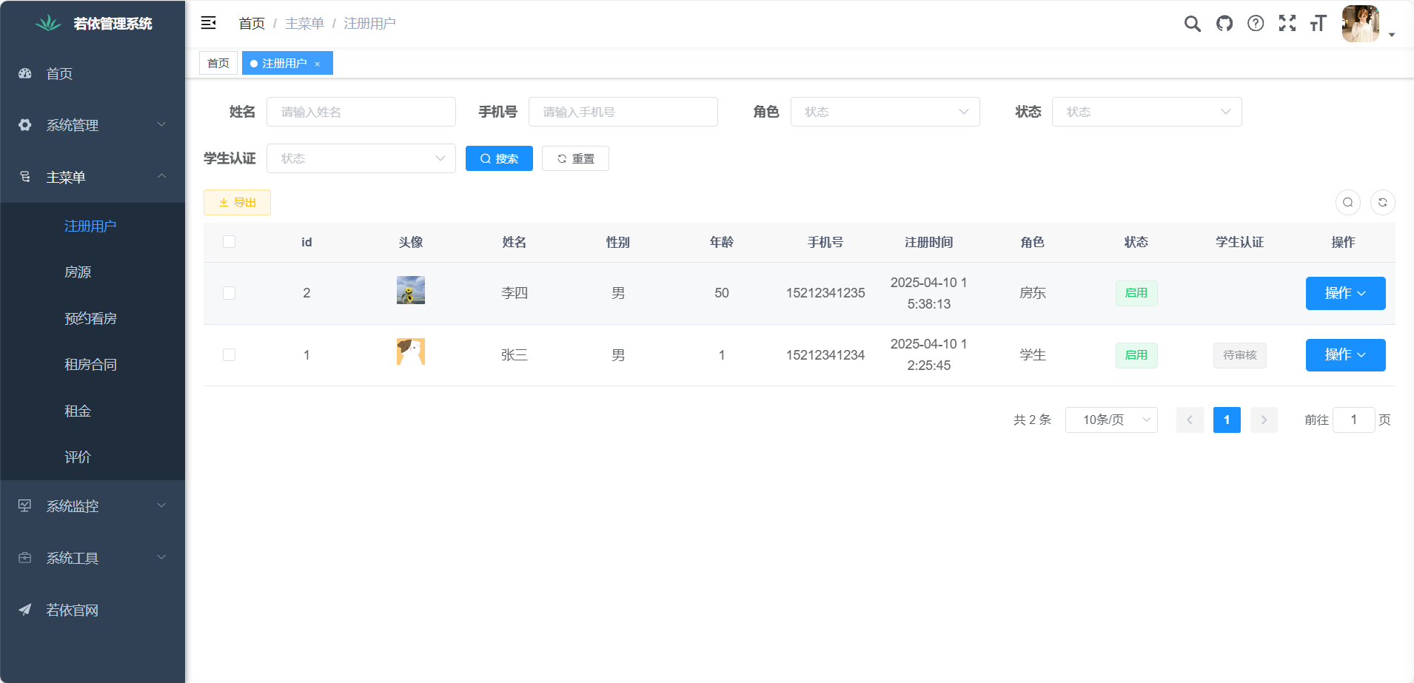Click the user menu caret arrow
The height and width of the screenshot is (683, 1414).
1392,35
